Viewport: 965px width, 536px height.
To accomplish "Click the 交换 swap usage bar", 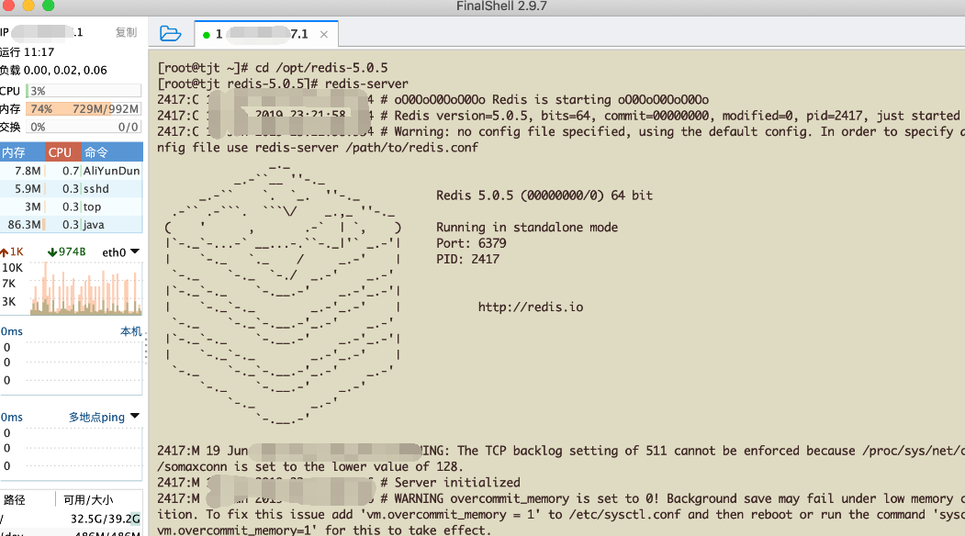I will pos(83,127).
